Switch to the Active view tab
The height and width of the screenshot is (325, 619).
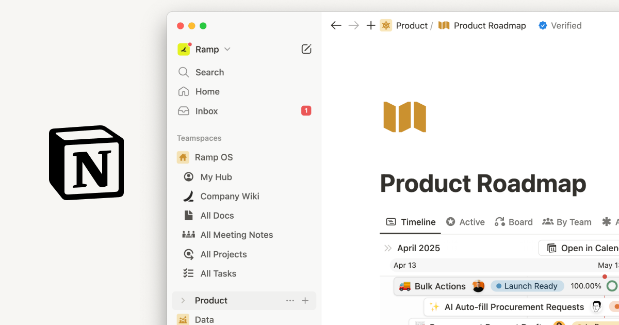tap(465, 222)
